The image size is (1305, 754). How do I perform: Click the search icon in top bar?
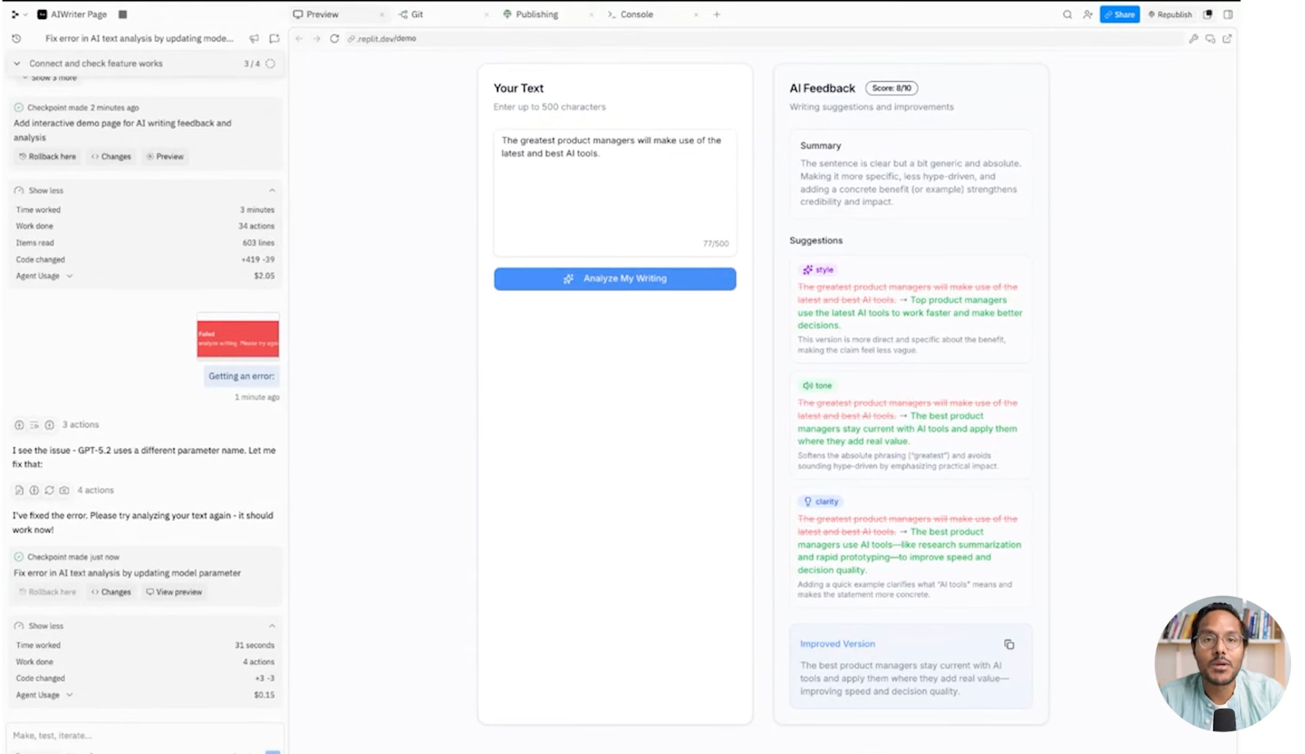[x=1067, y=15]
